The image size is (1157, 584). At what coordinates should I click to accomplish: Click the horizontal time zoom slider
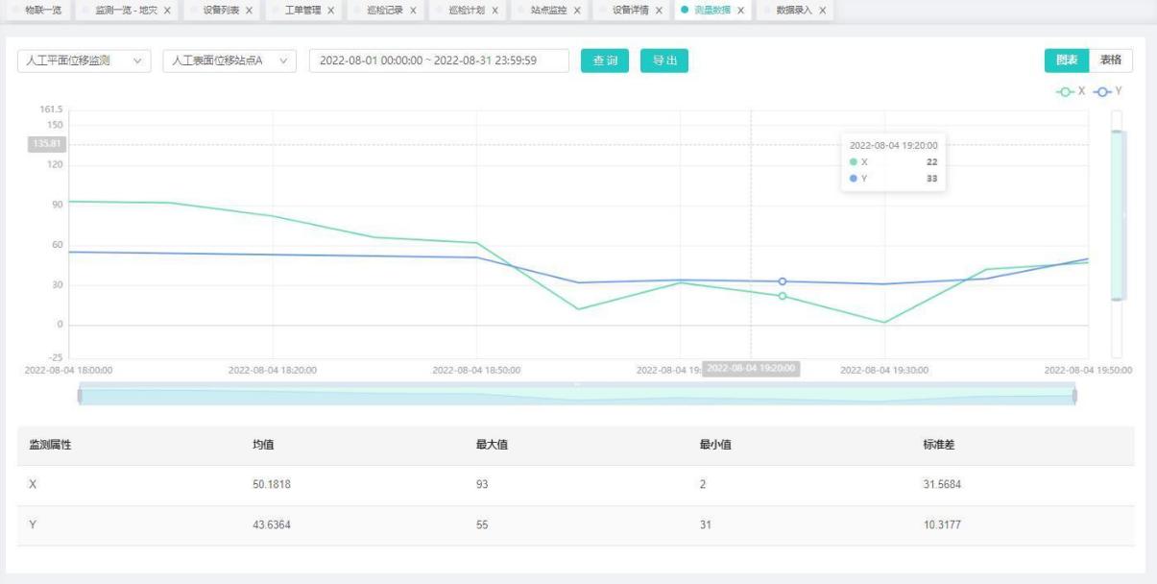tap(576, 396)
